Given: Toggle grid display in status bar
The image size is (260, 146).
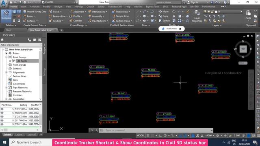Looking at the screenshot, I should [148, 135].
